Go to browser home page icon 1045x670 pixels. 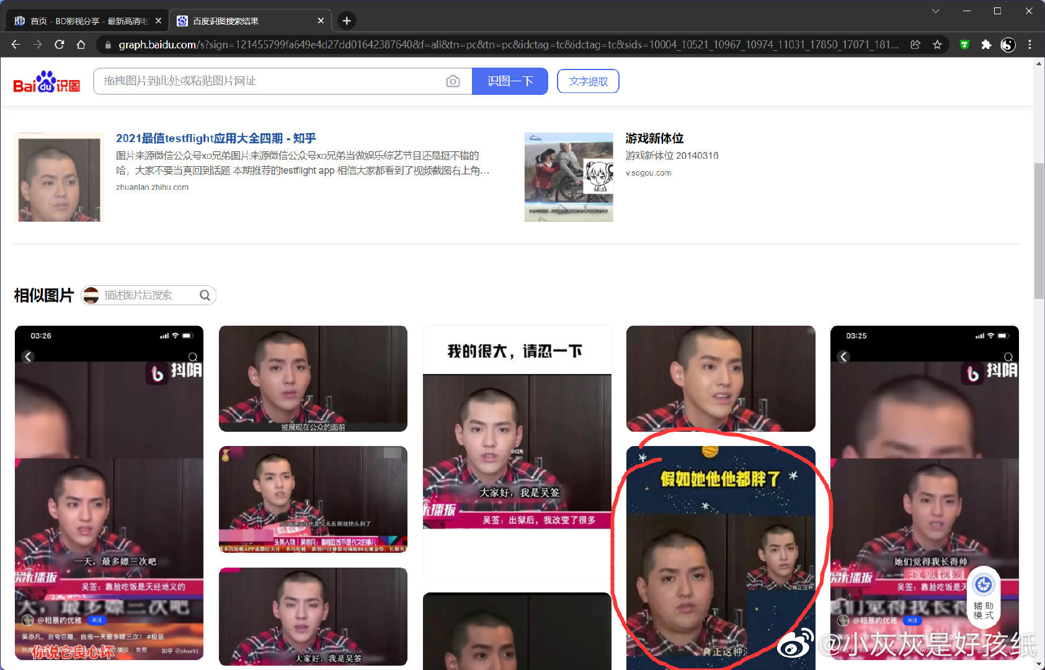(x=81, y=45)
